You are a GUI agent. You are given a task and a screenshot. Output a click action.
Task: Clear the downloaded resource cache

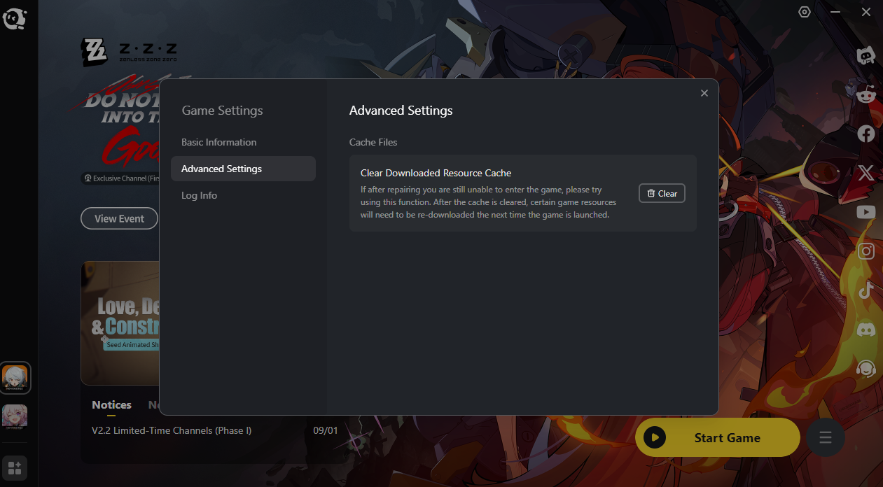(x=662, y=193)
